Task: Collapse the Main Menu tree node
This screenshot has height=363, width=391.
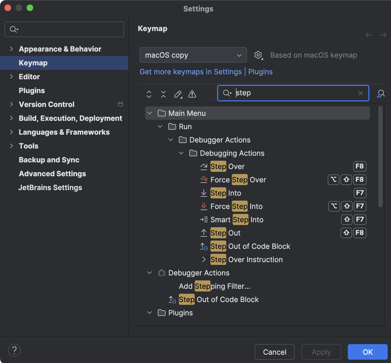Action: pyautogui.click(x=150, y=113)
